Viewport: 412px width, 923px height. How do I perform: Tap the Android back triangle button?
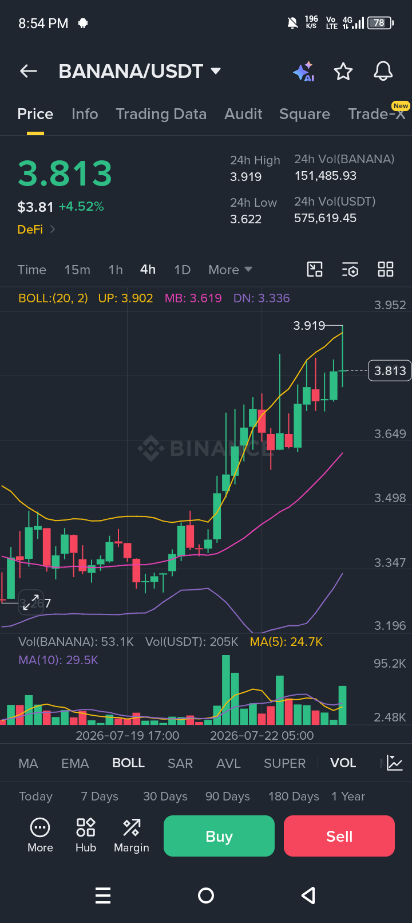308,896
